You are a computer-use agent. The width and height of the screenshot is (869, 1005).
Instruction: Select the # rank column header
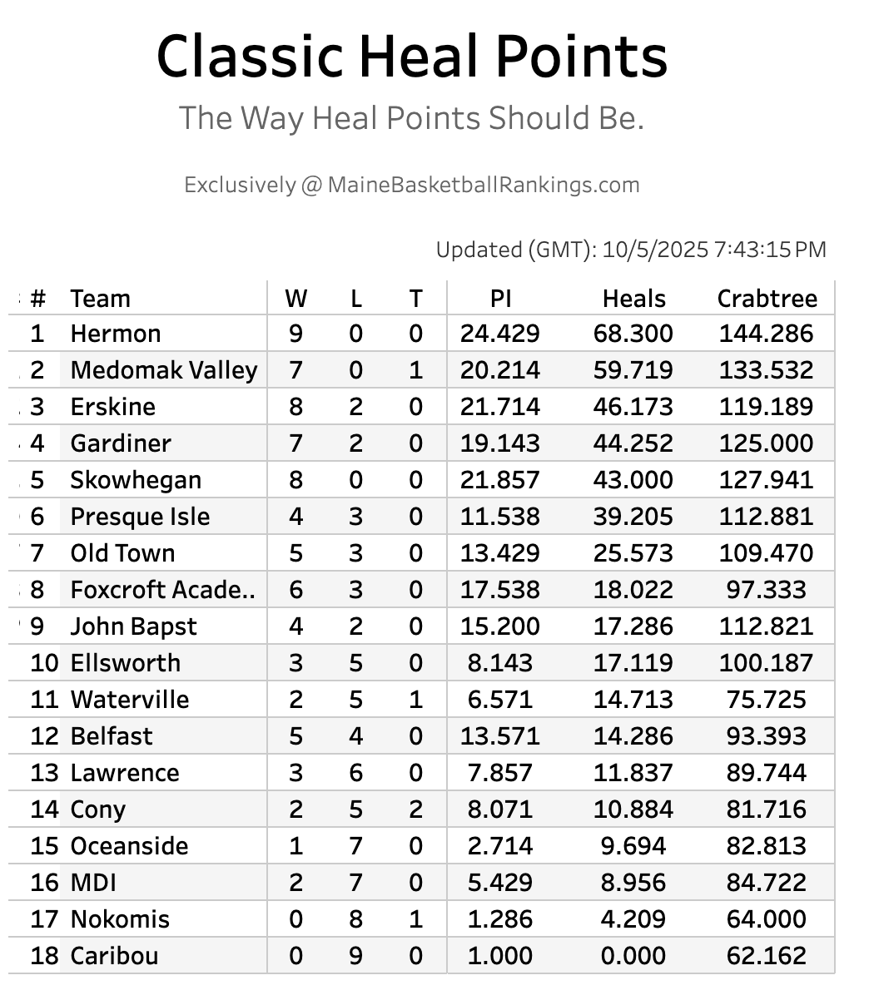click(37, 299)
